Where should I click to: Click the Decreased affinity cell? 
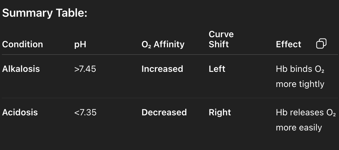164,112
